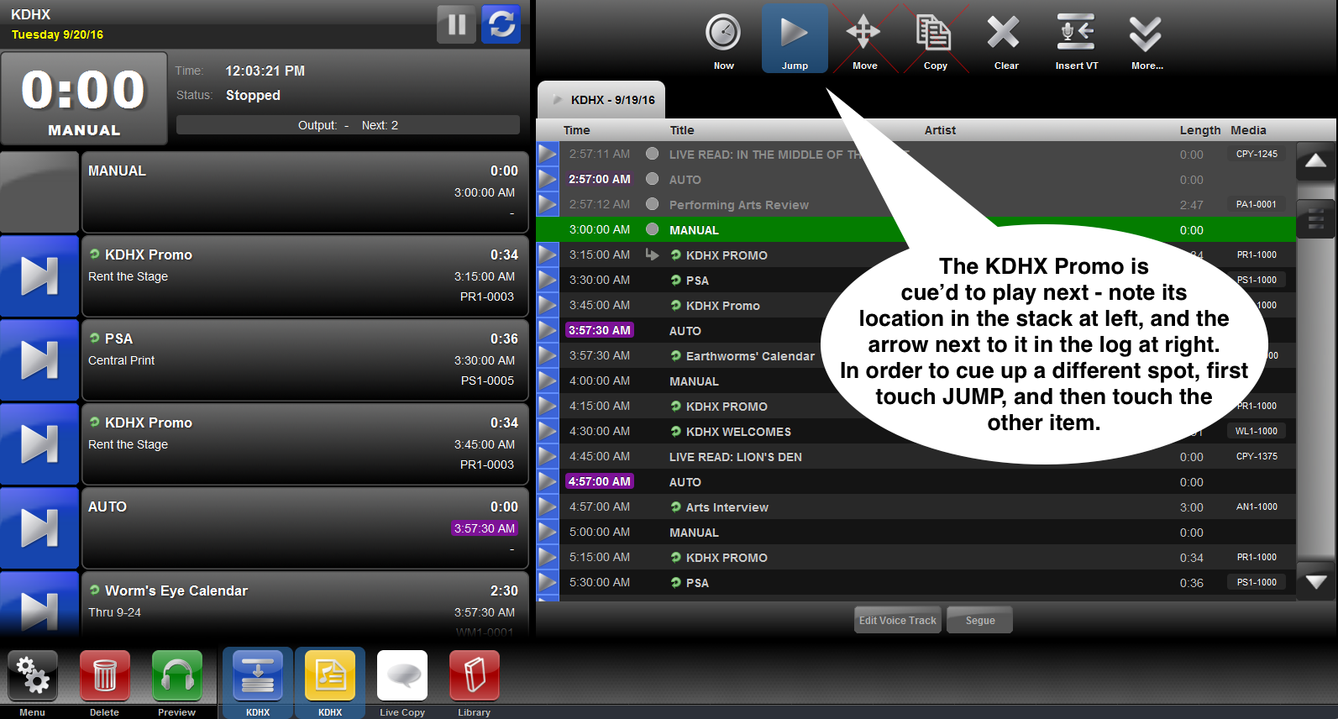Viewport: 1338px width, 719px height.
Task: Toggle the blue refresh sync button
Action: (x=501, y=24)
